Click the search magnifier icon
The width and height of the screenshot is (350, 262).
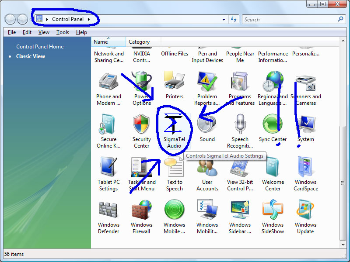(x=341, y=19)
